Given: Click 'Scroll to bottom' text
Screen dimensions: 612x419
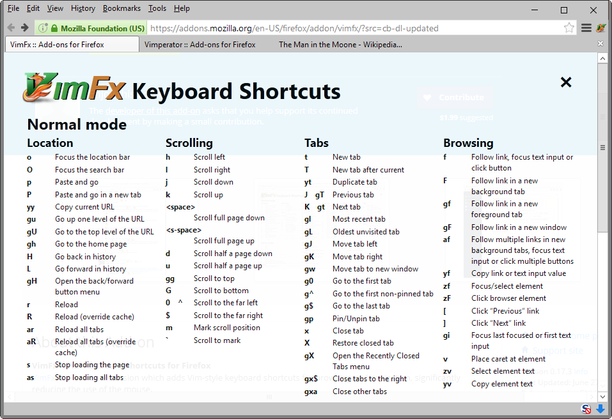Looking at the screenshot, I should coord(221,291).
